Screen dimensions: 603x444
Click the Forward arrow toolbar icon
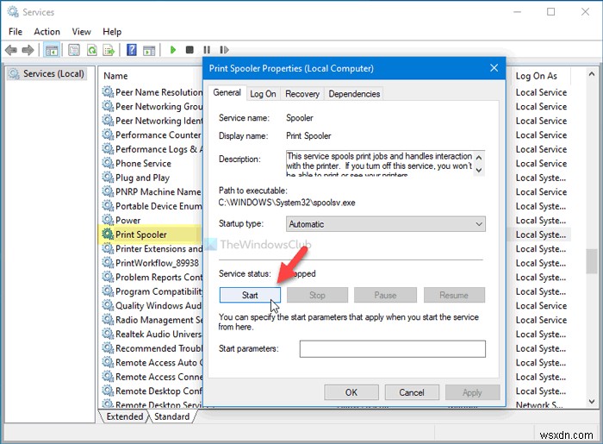pos(28,50)
